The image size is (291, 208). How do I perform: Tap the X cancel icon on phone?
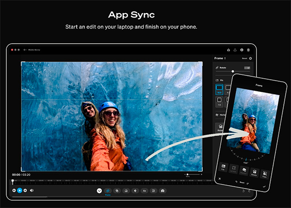pos(219,179)
